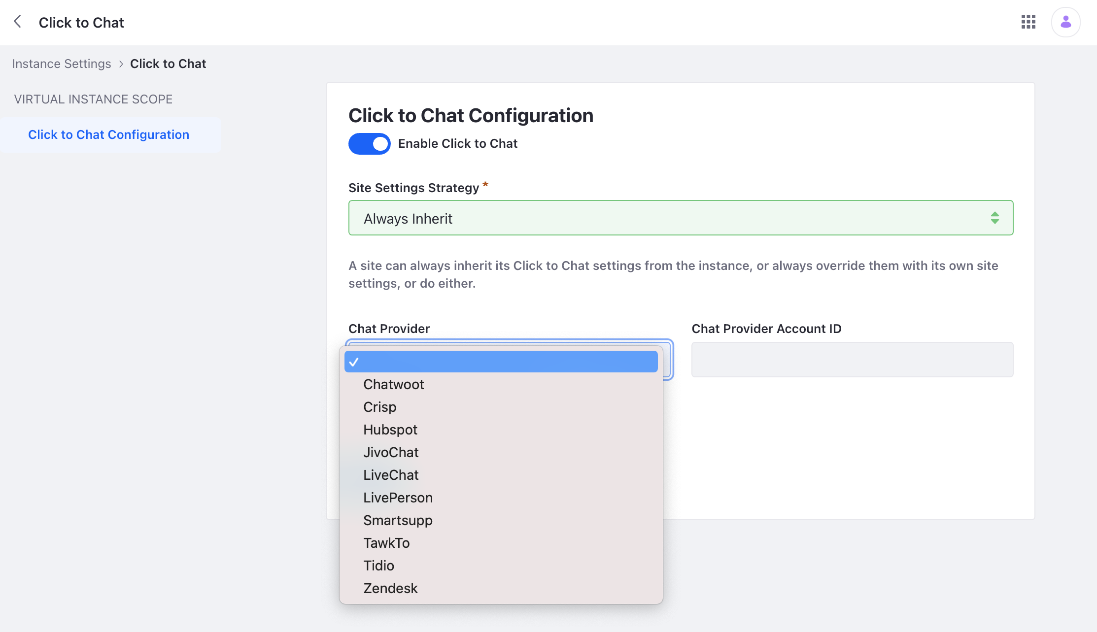
Task: Focus the Chat Provider Account ID field
Action: click(852, 360)
